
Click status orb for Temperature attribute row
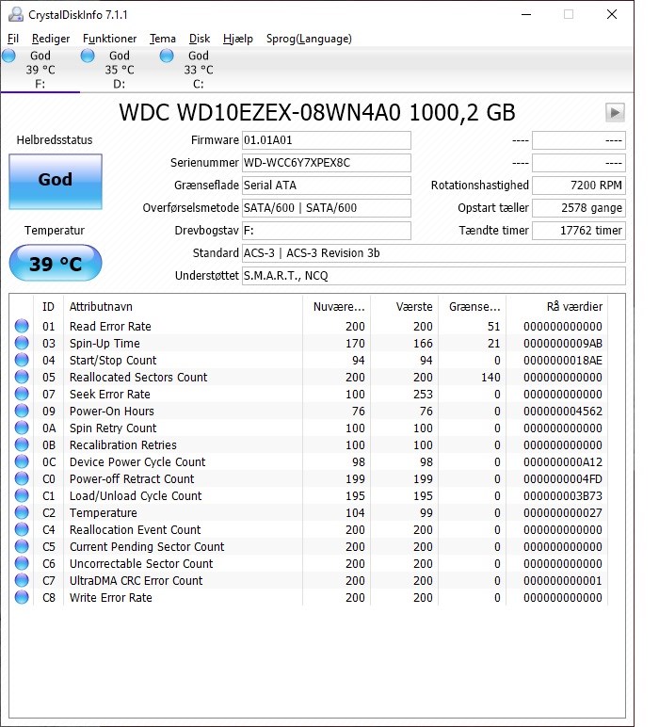(x=22, y=512)
